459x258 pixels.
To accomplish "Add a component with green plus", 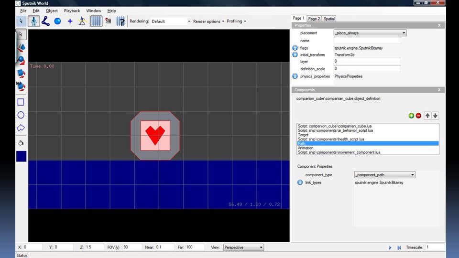I will [x=411, y=116].
